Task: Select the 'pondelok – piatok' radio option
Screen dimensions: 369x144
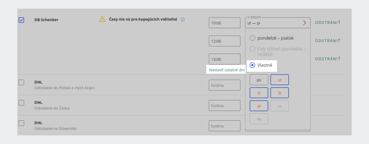Action: tap(252, 38)
